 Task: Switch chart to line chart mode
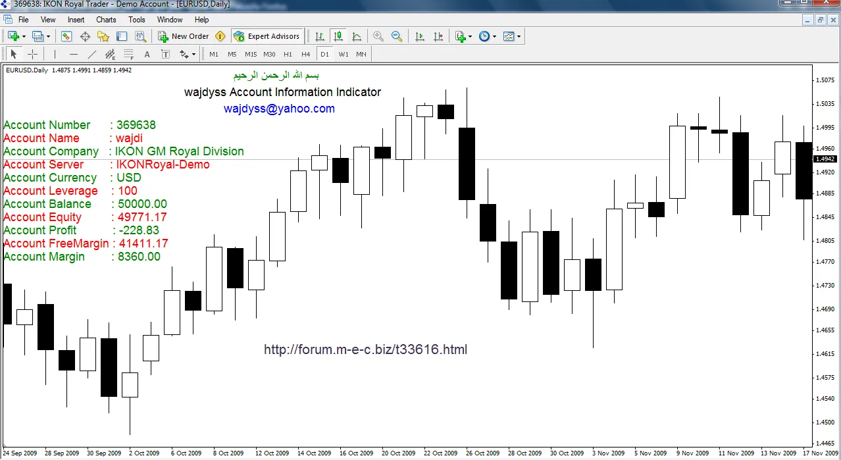click(x=357, y=36)
